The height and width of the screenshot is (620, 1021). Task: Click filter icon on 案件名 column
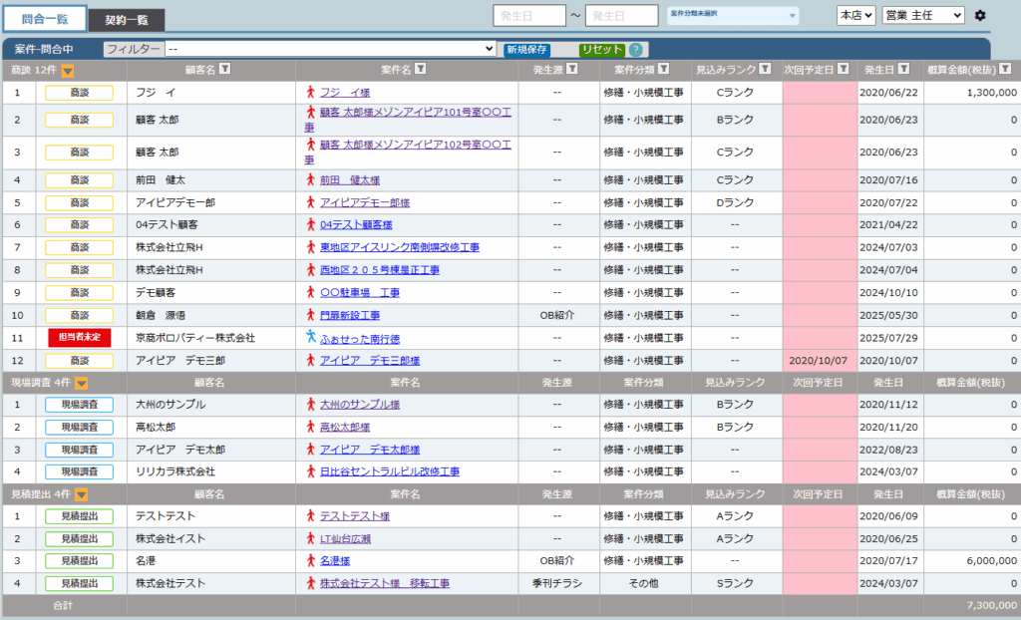[x=421, y=70]
